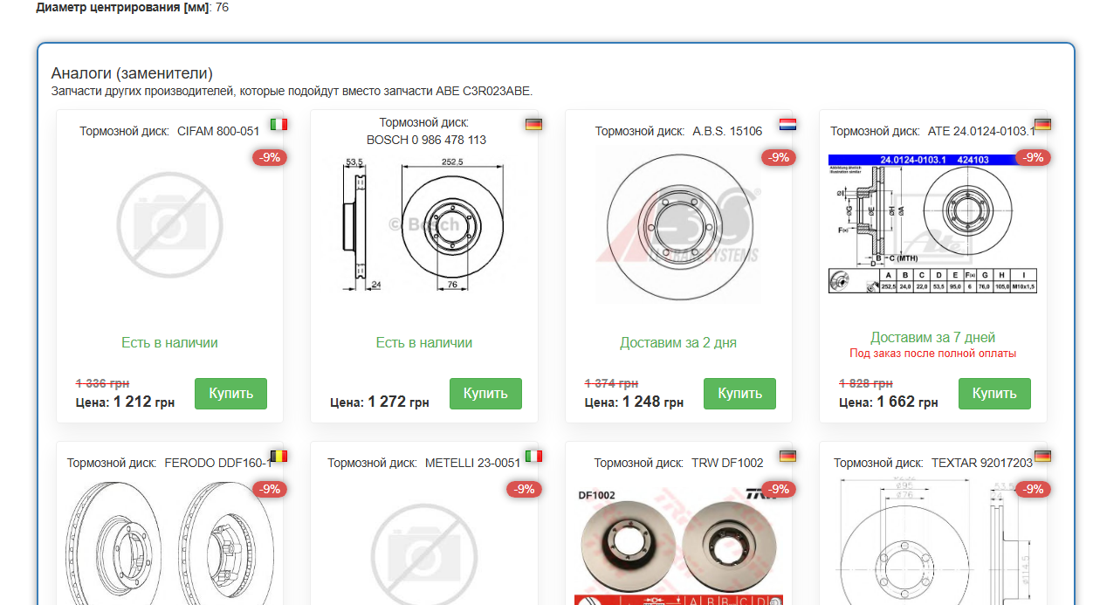Open the BOSCH 0 986 478 113 title
The image size is (1093, 605).
coord(426,131)
